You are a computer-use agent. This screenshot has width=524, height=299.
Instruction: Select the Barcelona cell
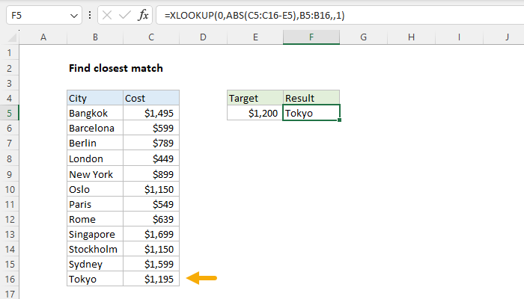[x=95, y=128]
